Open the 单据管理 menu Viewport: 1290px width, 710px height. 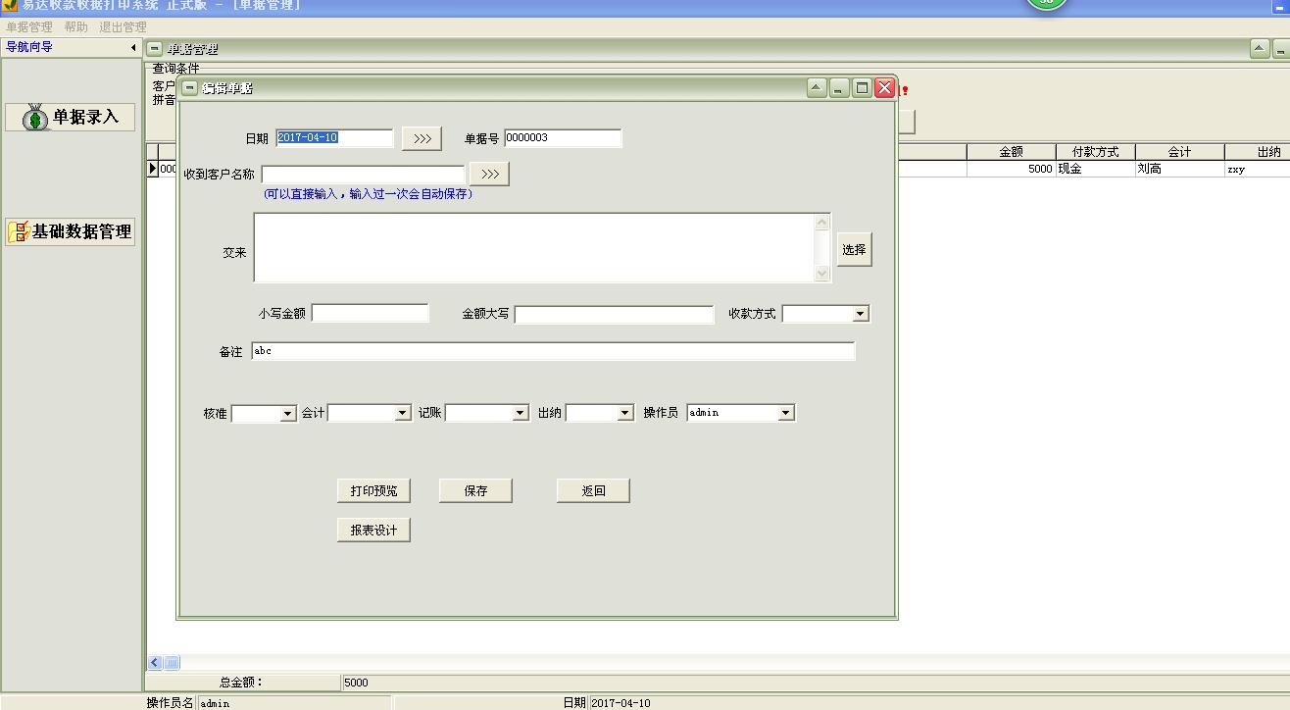coord(29,27)
